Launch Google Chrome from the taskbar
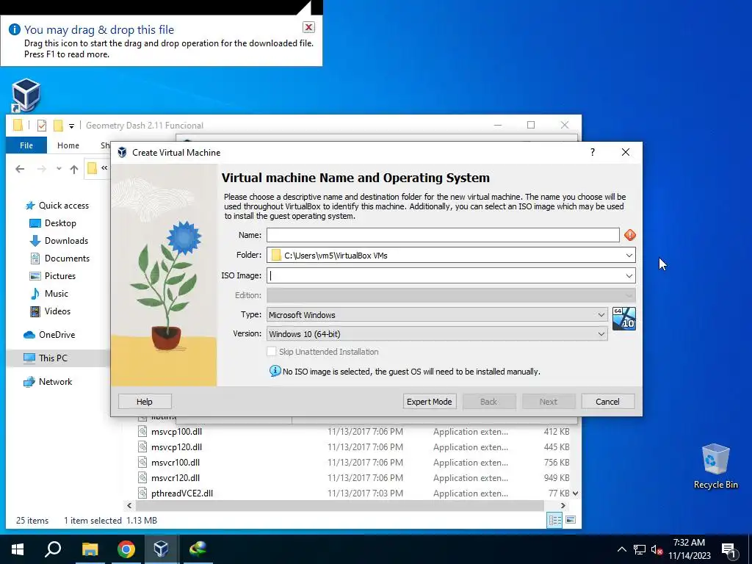Image resolution: width=752 pixels, height=564 pixels. point(126,549)
